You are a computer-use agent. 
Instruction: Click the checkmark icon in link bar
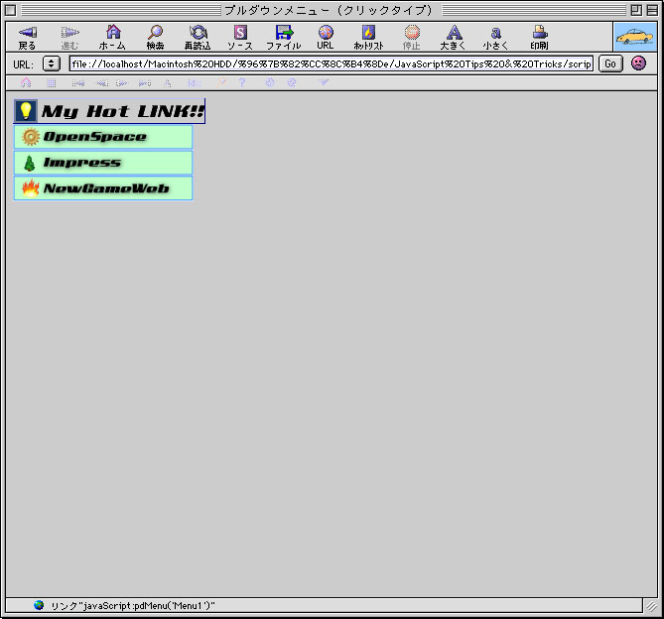(x=324, y=82)
